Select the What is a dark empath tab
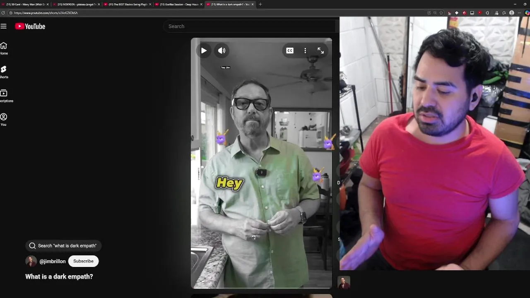530x298 pixels. [x=229, y=4]
